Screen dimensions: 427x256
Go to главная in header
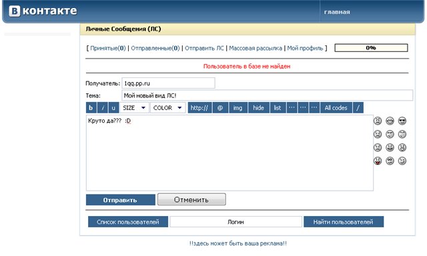pos(337,12)
